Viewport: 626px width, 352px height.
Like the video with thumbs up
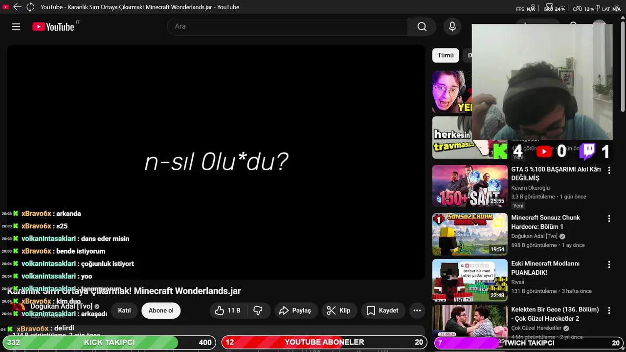(228, 310)
